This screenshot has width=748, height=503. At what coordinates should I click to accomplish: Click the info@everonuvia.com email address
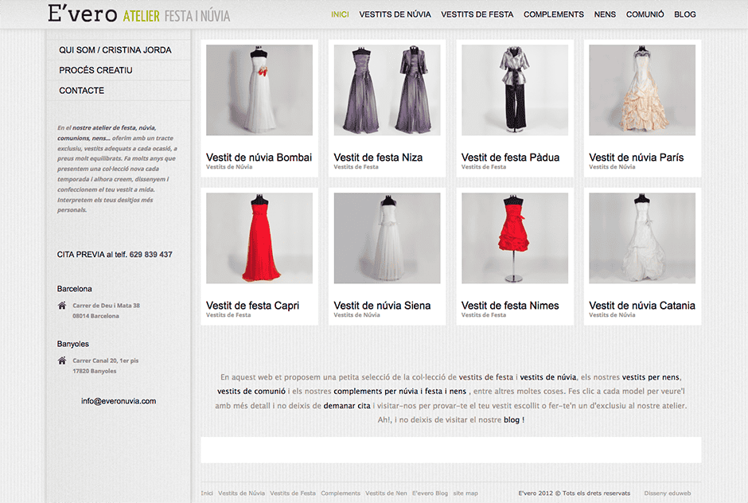[119, 401]
